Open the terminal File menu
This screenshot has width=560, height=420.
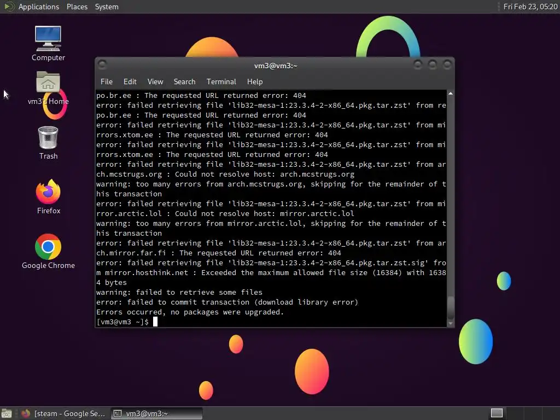click(x=107, y=81)
